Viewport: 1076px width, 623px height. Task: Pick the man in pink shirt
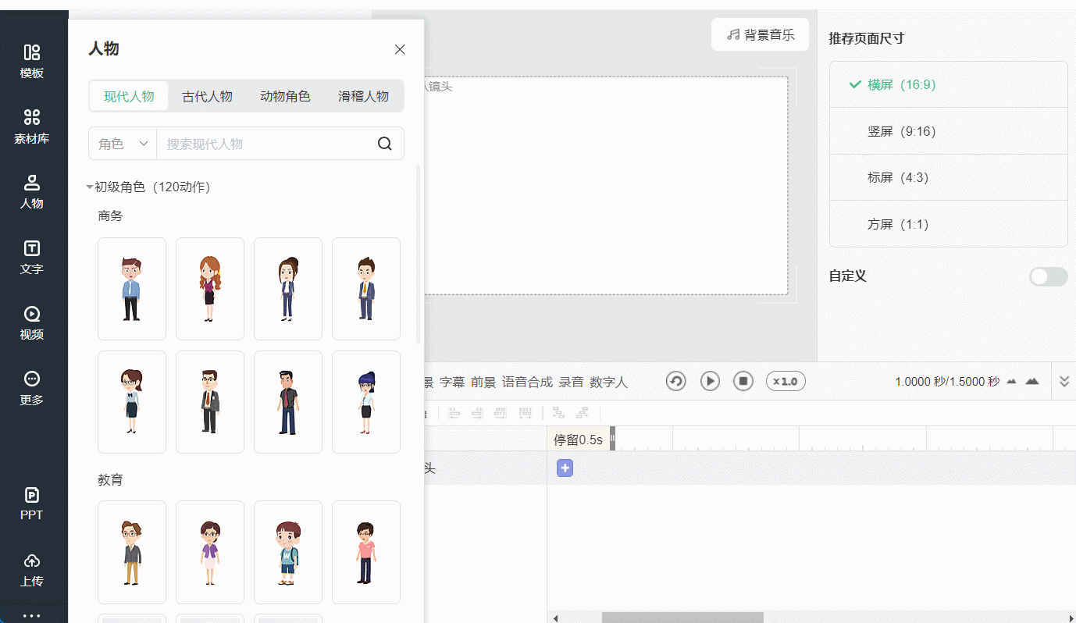(366, 552)
